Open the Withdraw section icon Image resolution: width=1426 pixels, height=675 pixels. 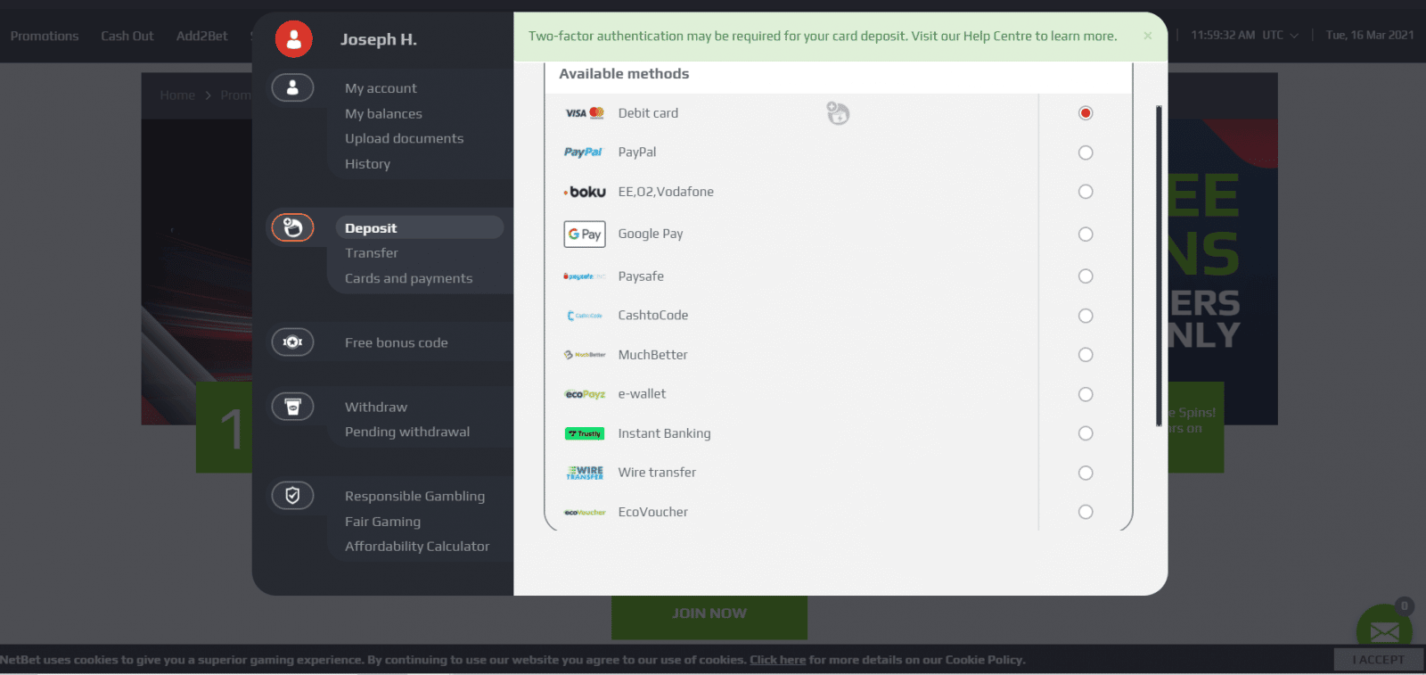pos(292,407)
